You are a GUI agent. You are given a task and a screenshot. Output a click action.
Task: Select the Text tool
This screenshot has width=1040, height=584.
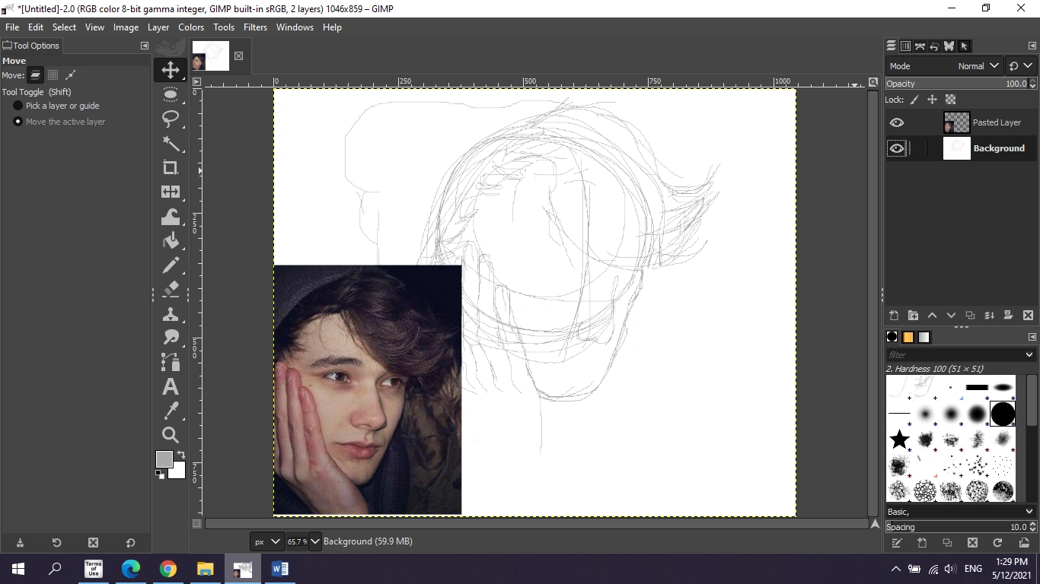tap(170, 386)
